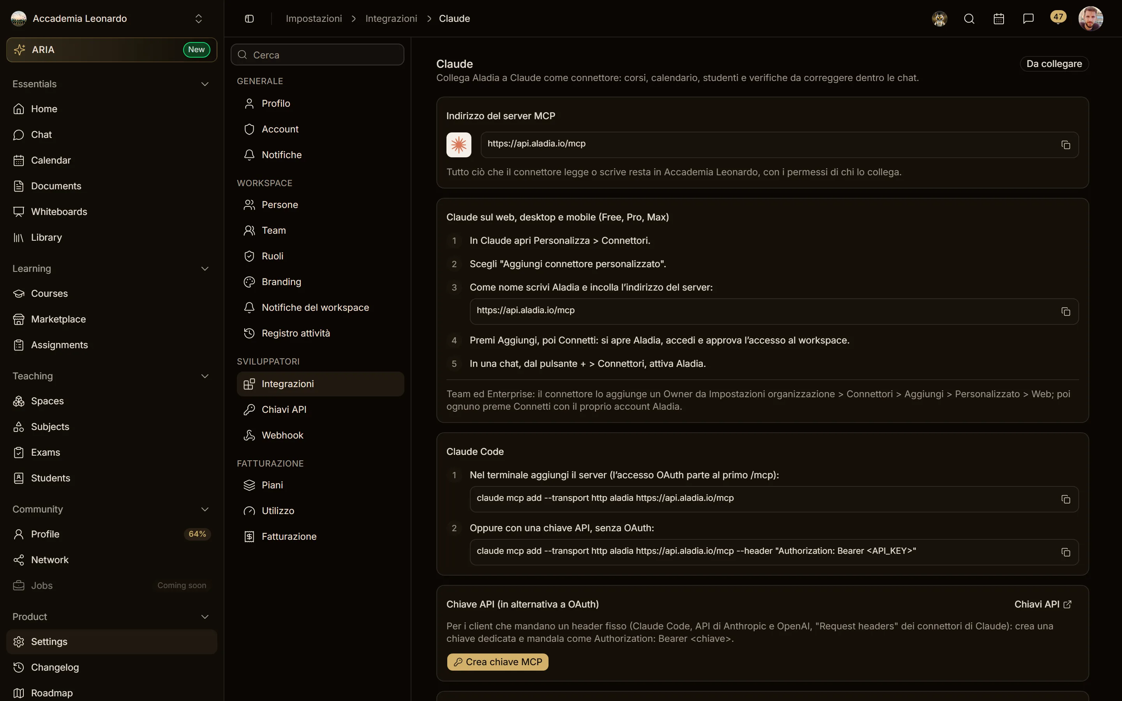The height and width of the screenshot is (701, 1122).
Task: Open Registro attività
Action: click(320, 333)
